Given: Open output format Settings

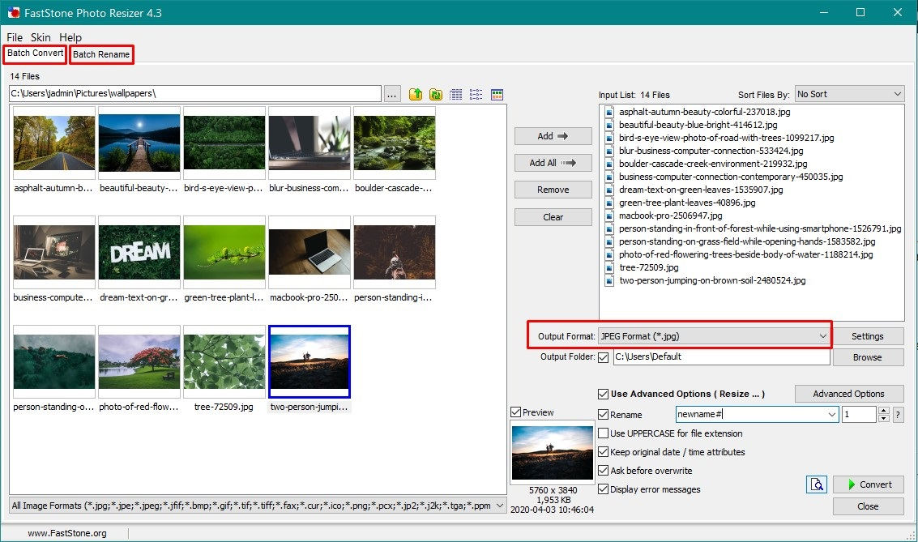Looking at the screenshot, I should (868, 336).
